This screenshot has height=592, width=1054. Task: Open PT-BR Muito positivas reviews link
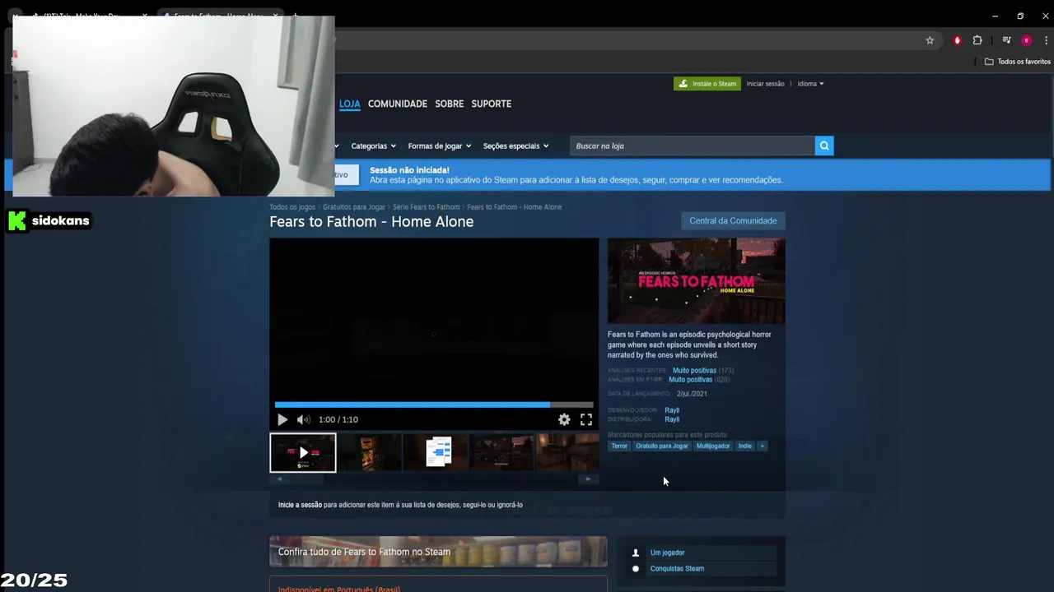pos(691,380)
